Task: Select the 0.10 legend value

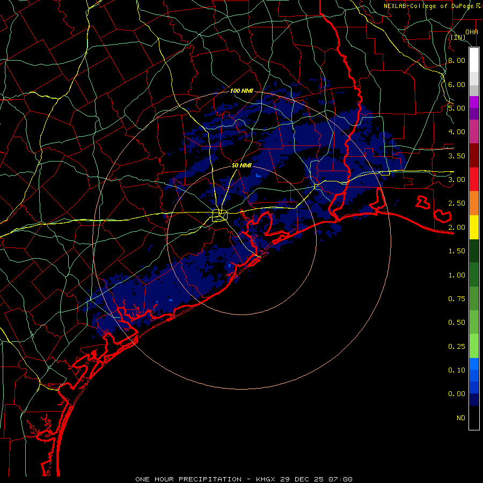Action: click(457, 370)
